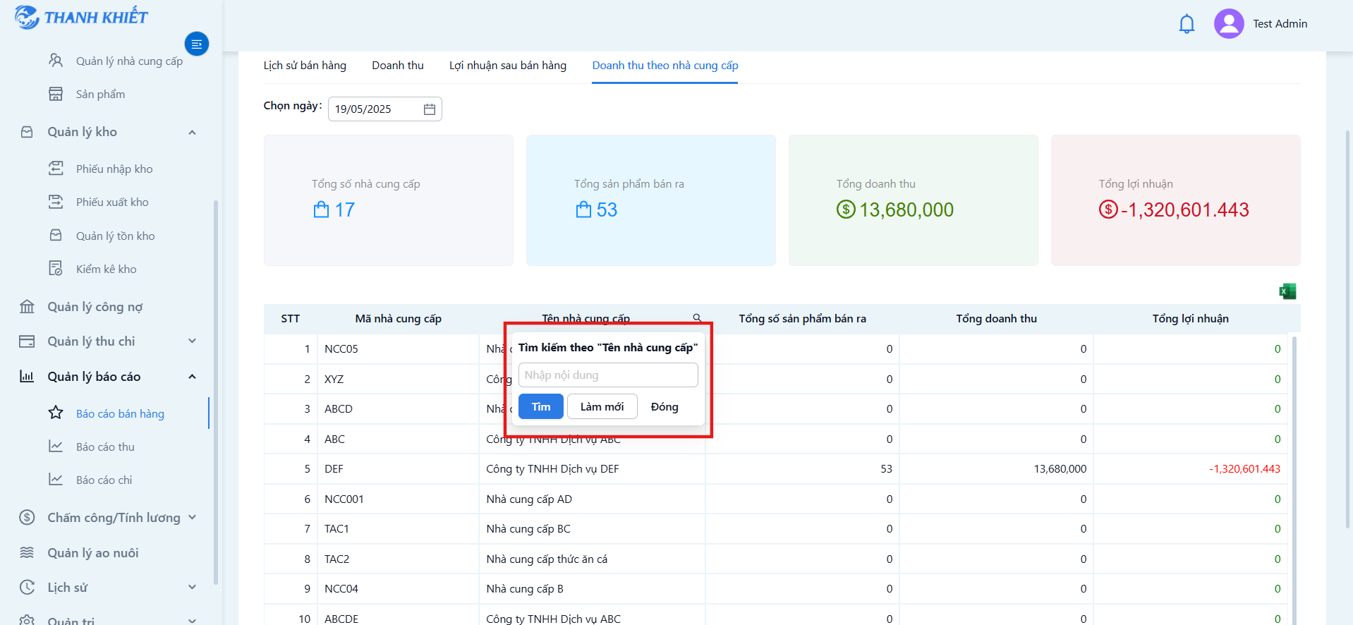Expand Chấm công/Tính lương chevron

[192, 518]
